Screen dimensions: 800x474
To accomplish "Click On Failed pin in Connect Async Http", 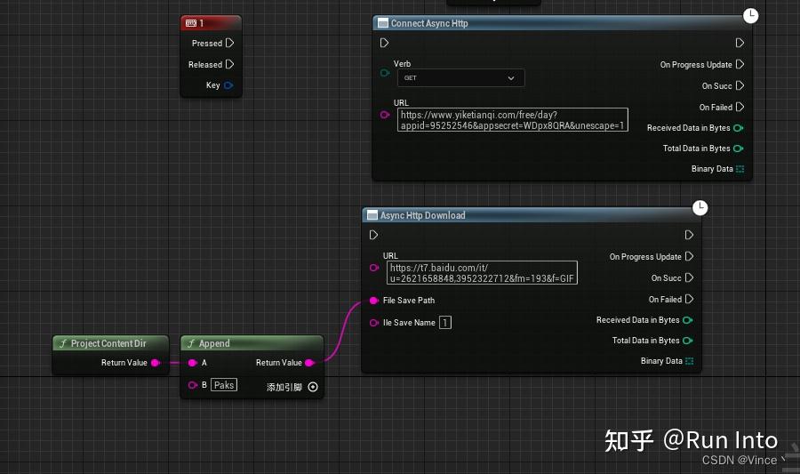I will (x=740, y=107).
